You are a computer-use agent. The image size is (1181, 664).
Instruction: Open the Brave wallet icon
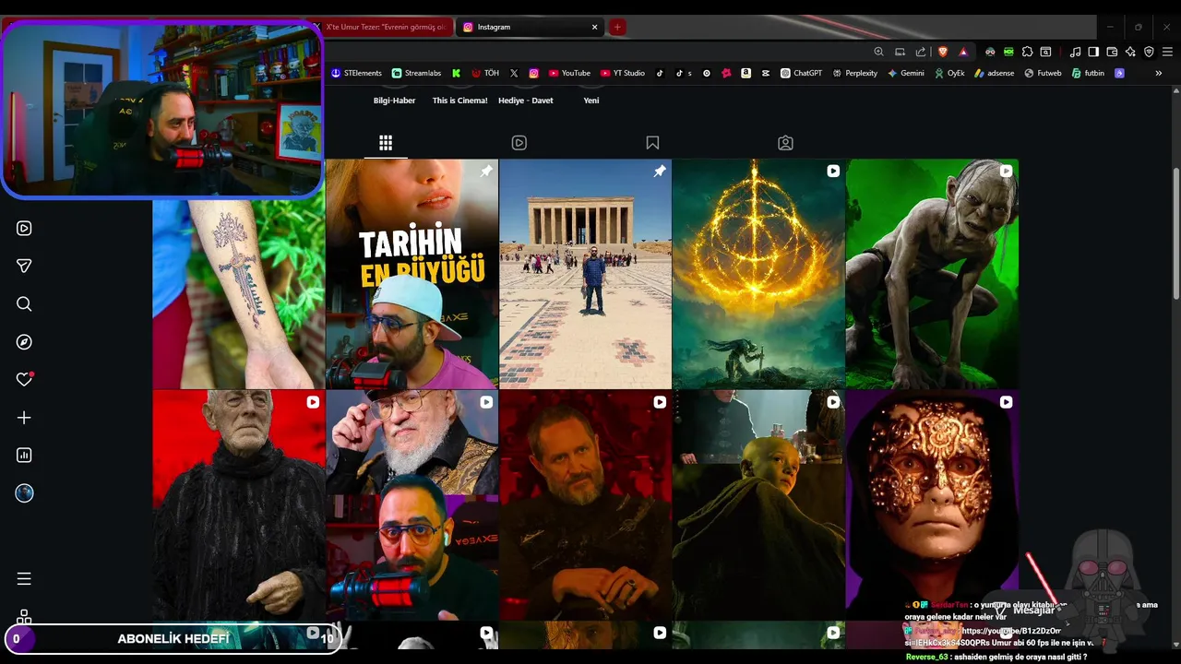coord(1112,52)
